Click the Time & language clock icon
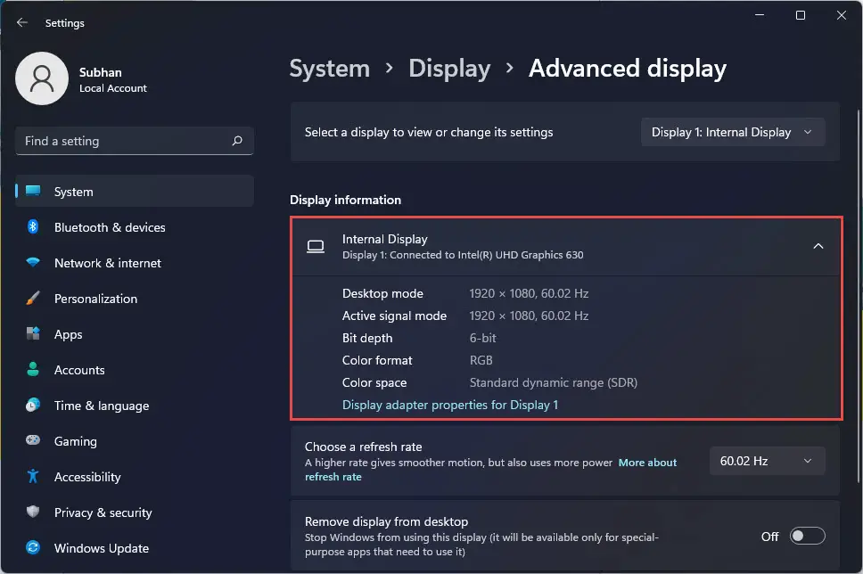863x574 pixels. 34,406
